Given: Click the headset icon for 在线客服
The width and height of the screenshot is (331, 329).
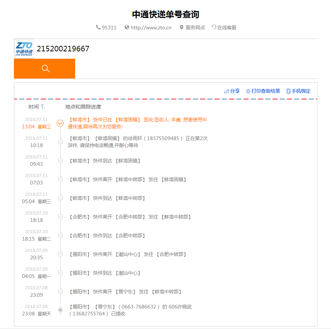Looking at the screenshot, I should pyautogui.click(x=214, y=27).
